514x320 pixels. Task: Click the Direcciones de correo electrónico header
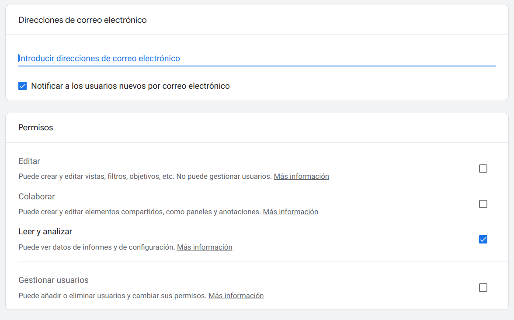(82, 20)
